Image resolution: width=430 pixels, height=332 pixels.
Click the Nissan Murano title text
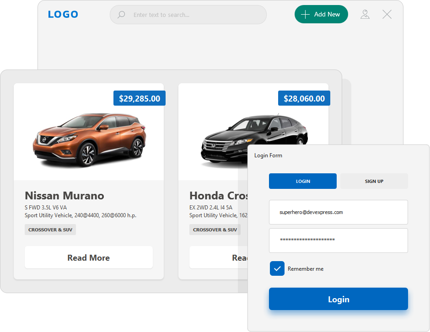(x=64, y=196)
